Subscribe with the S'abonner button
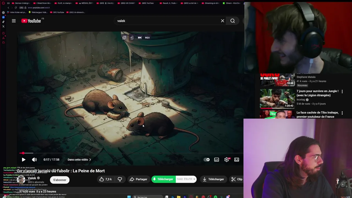The height and width of the screenshot is (198, 352). point(60,180)
